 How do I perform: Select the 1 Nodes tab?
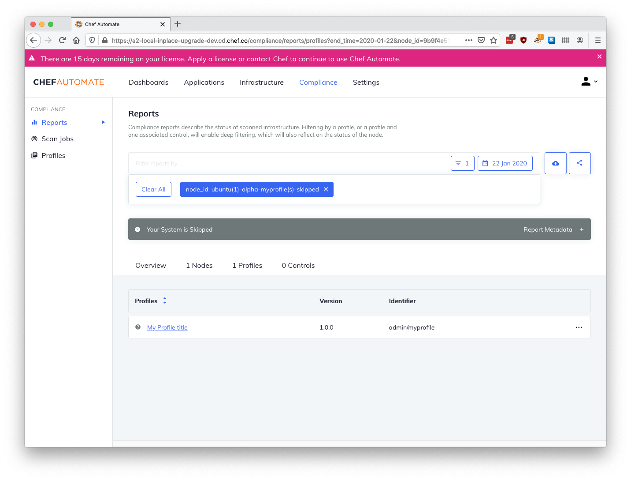[199, 265]
